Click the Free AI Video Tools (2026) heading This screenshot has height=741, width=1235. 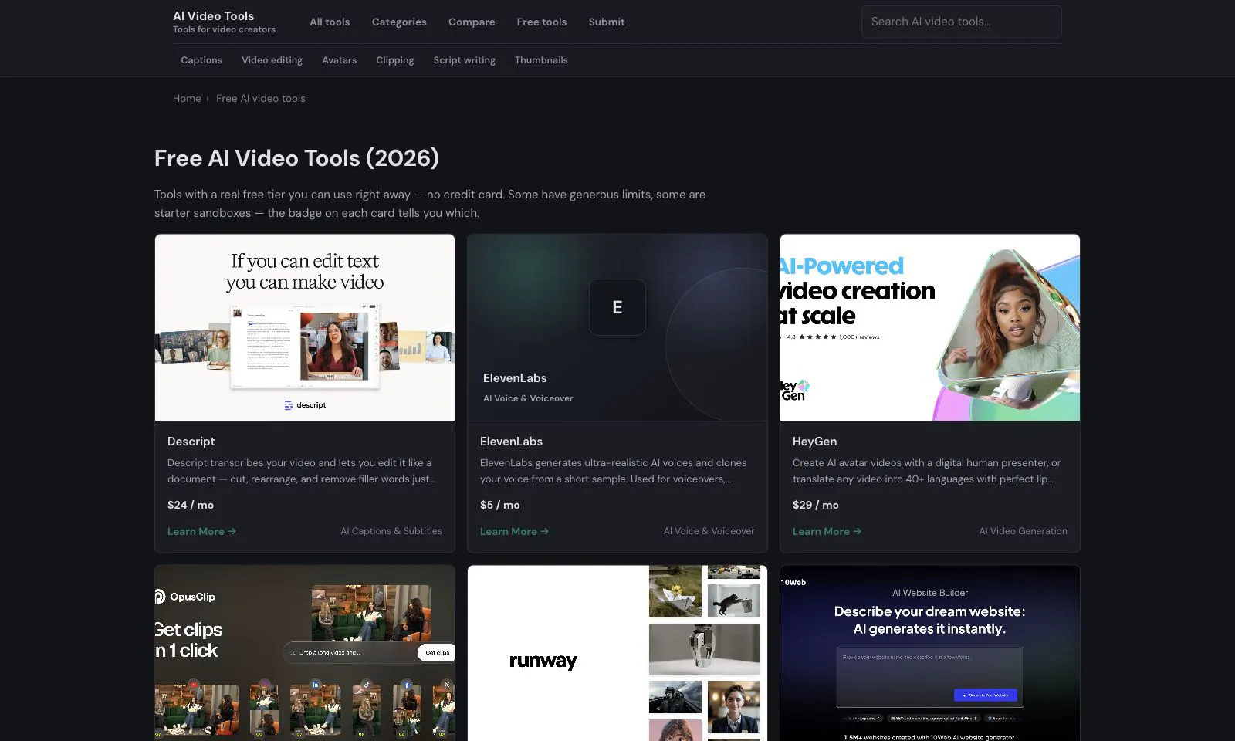296,158
